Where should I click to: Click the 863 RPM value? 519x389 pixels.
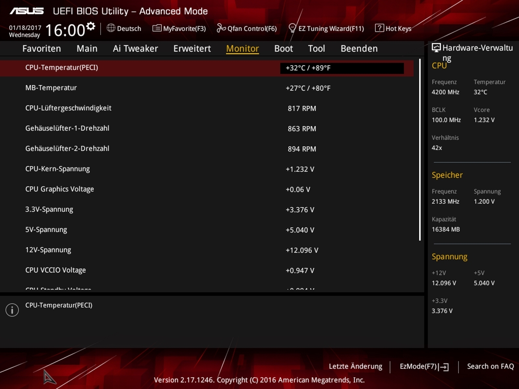(302, 129)
